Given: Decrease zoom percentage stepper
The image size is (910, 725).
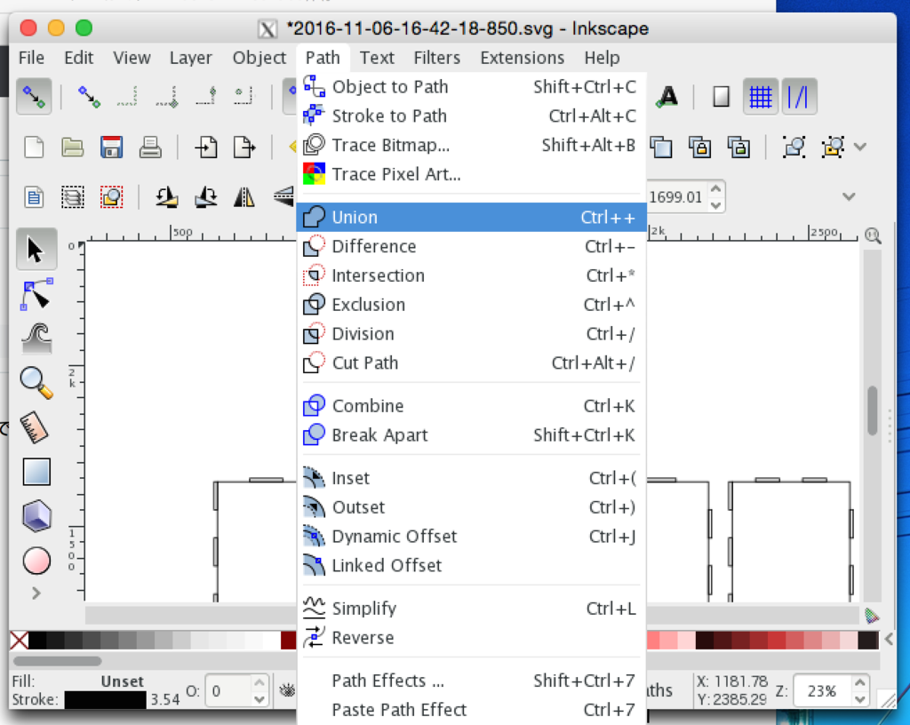Looking at the screenshot, I should tap(860, 698).
